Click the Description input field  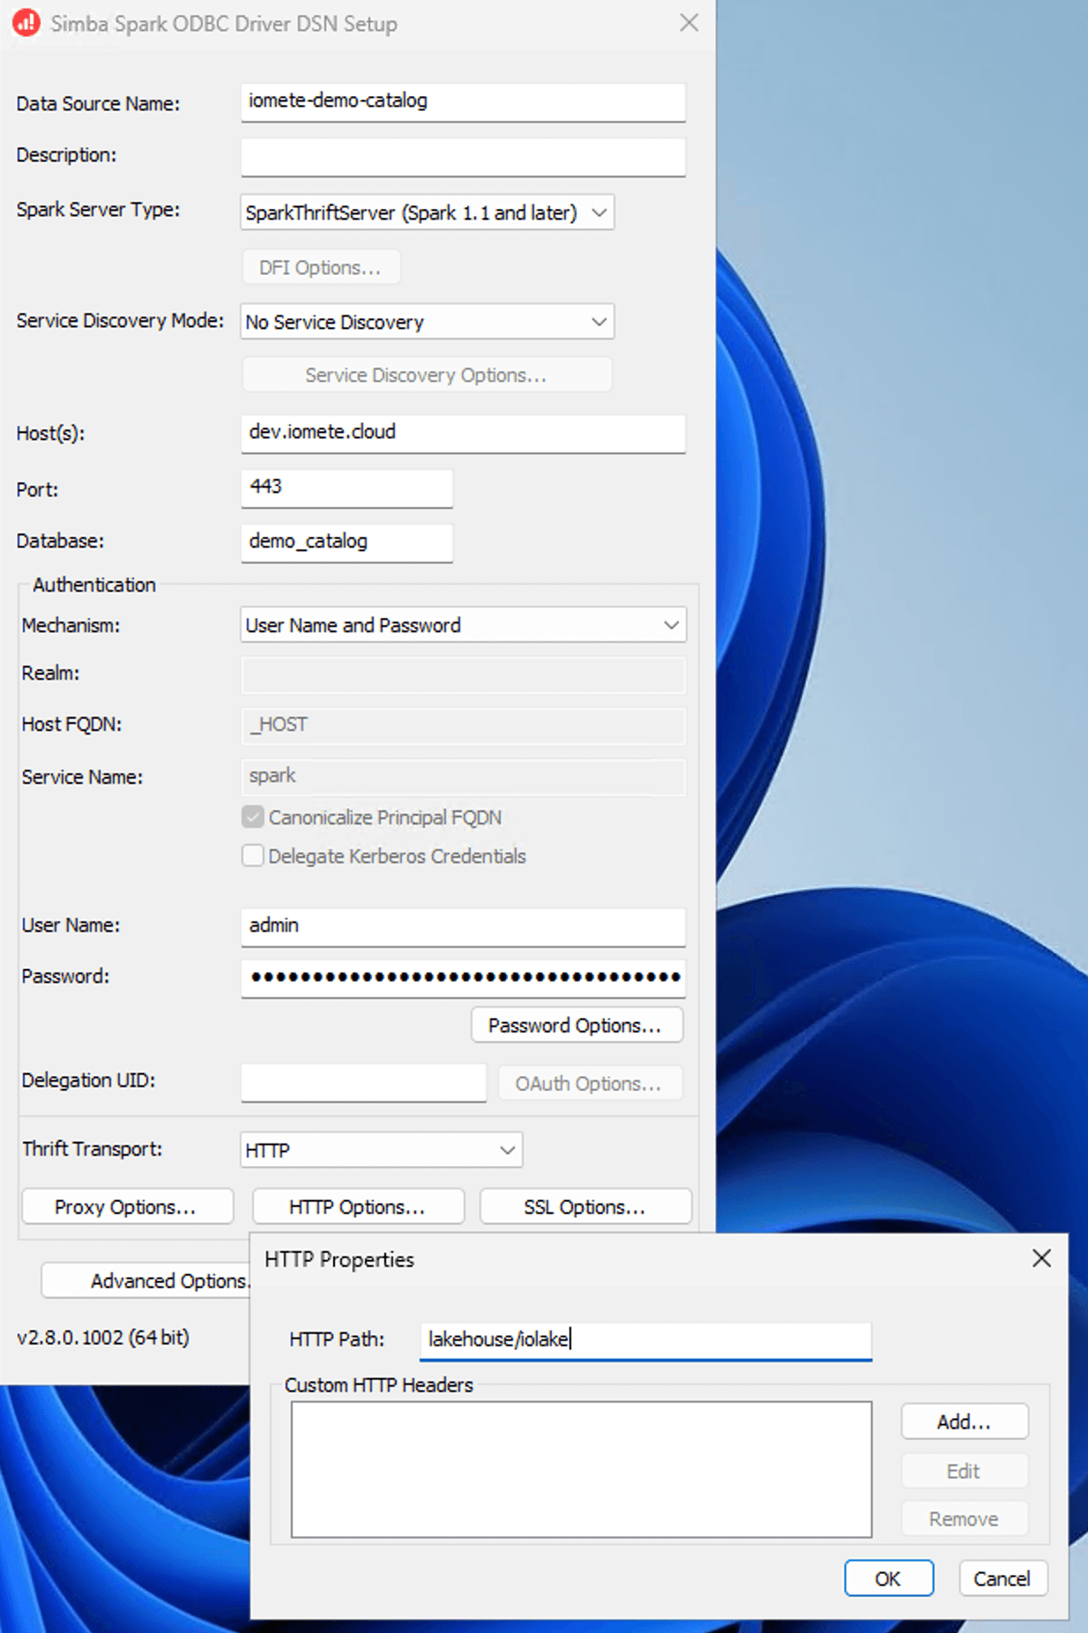(x=463, y=157)
